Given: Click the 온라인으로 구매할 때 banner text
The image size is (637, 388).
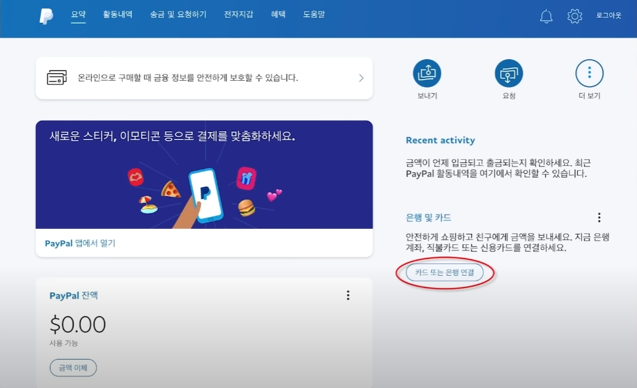Looking at the screenshot, I should [187, 78].
